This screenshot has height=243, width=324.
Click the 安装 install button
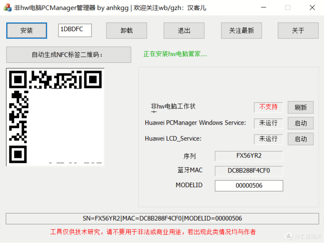(x=27, y=31)
